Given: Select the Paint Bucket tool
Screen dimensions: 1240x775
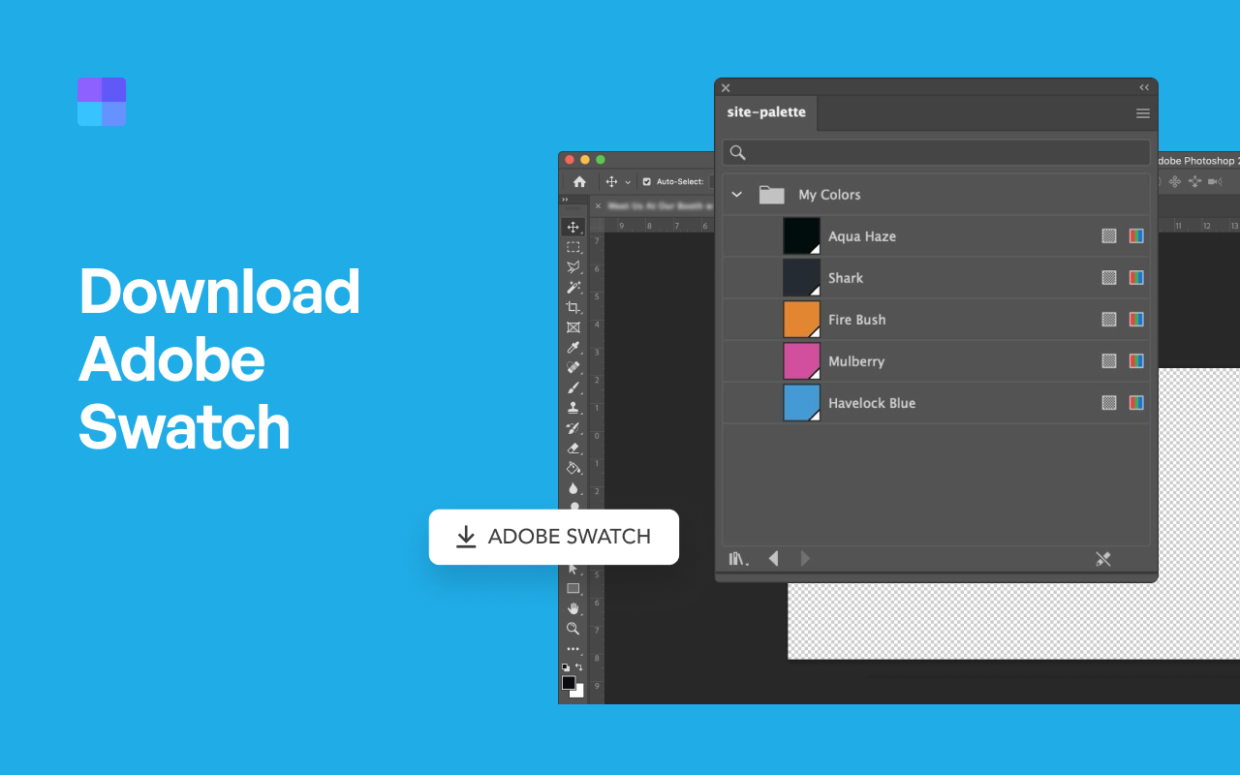Looking at the screenshot, I should coord(573,468).
